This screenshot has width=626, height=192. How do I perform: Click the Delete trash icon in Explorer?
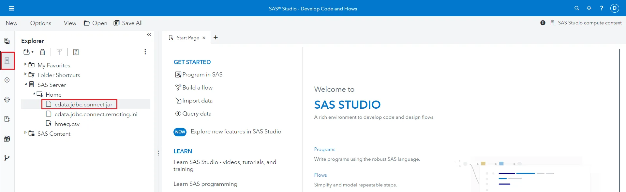[42, 52]
